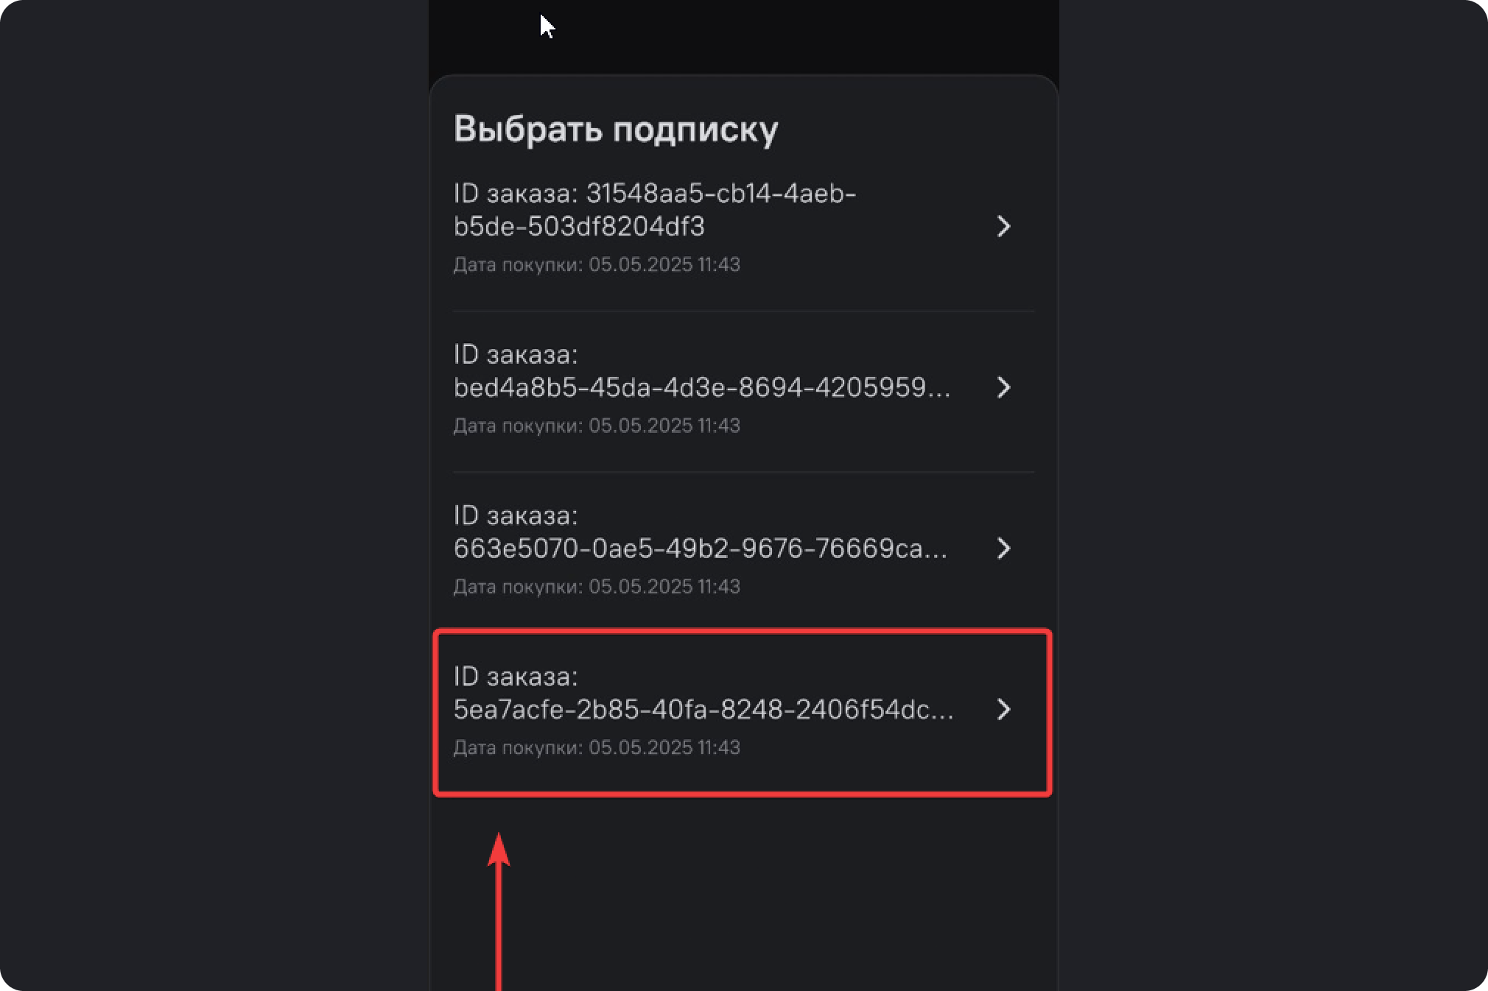Click the purchase date under order bed4a8b5
Viewport: 1488px width, 991px height.
click(x=596, y=426)
